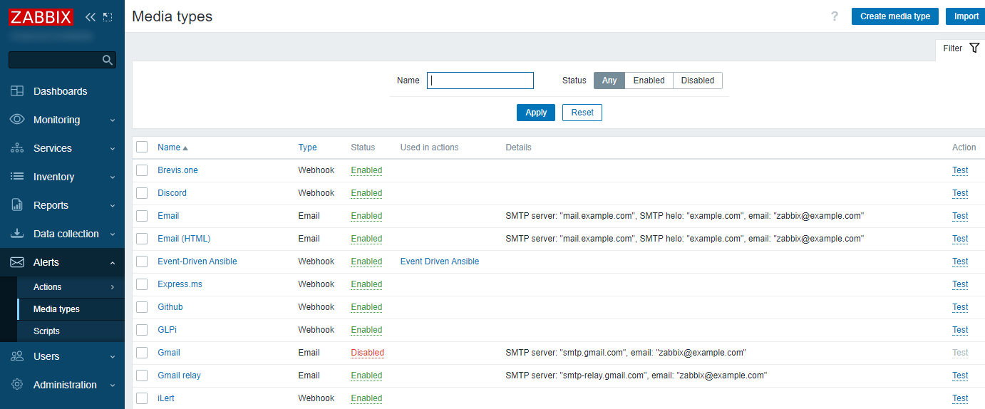Expand the Services menu chevron
This screenshot has height=409, width=985.
tap(113, 149)
